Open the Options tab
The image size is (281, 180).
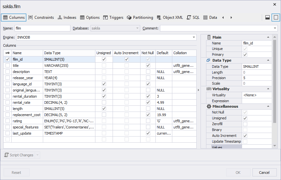(x=90, y=18)
